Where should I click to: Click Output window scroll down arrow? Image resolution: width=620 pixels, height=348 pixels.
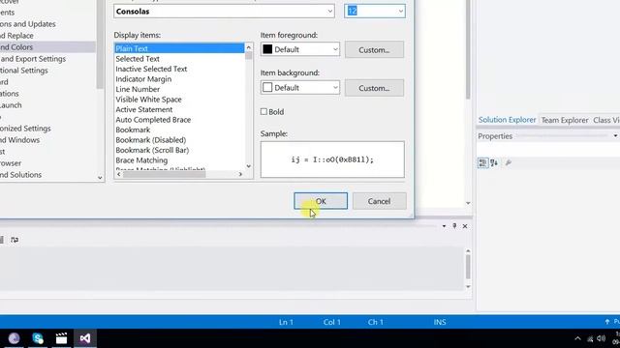click(468, 287)
